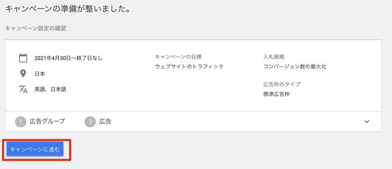Click the date text 2021年4月30日〜終了日なし
This screenshot has width=392, height=169.
point(68,58)
